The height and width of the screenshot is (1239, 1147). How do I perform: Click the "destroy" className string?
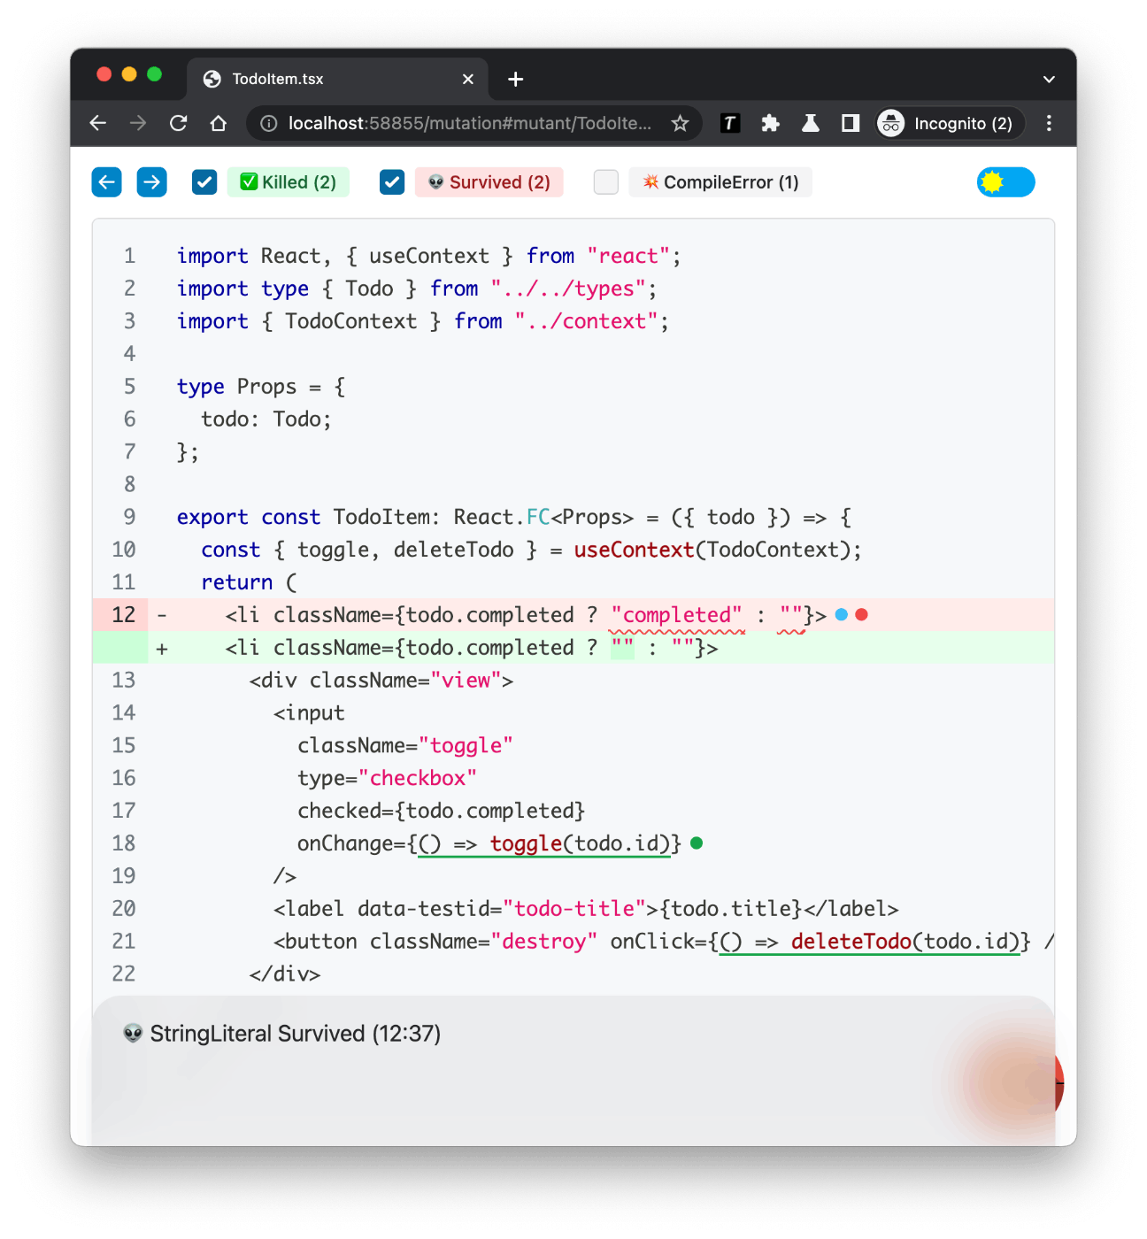pos(544,941)
